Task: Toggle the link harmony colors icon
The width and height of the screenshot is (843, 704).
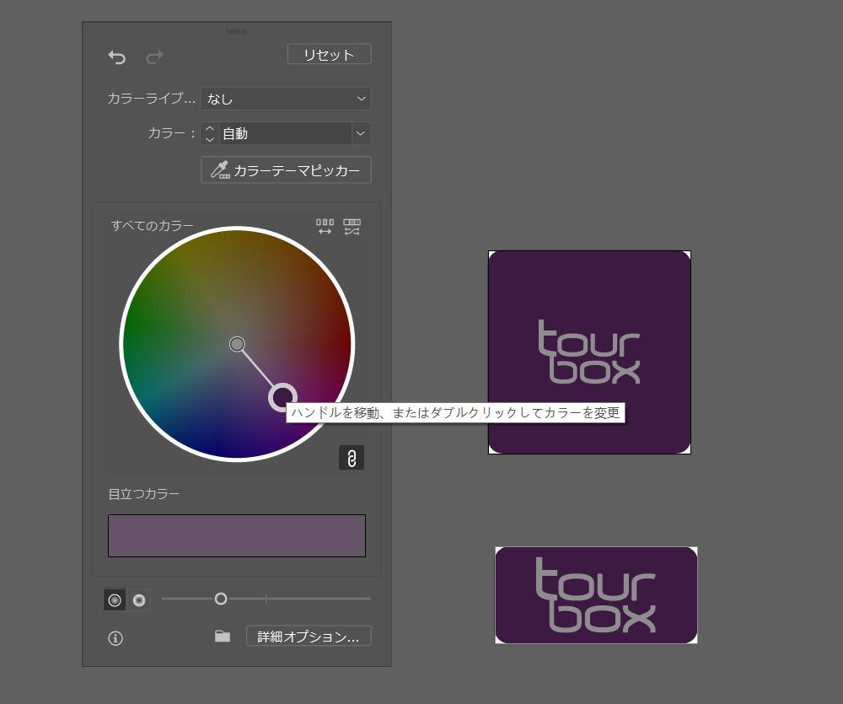Action: 352,458
